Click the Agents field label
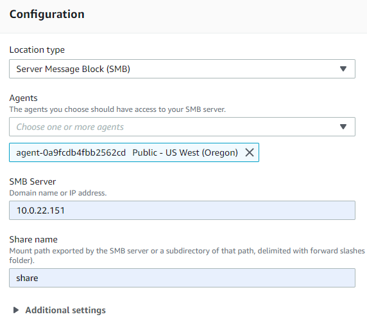 [x=23, y=98]
